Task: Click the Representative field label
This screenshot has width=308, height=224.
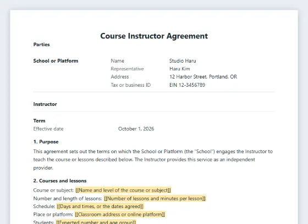Action: point(127,69)
